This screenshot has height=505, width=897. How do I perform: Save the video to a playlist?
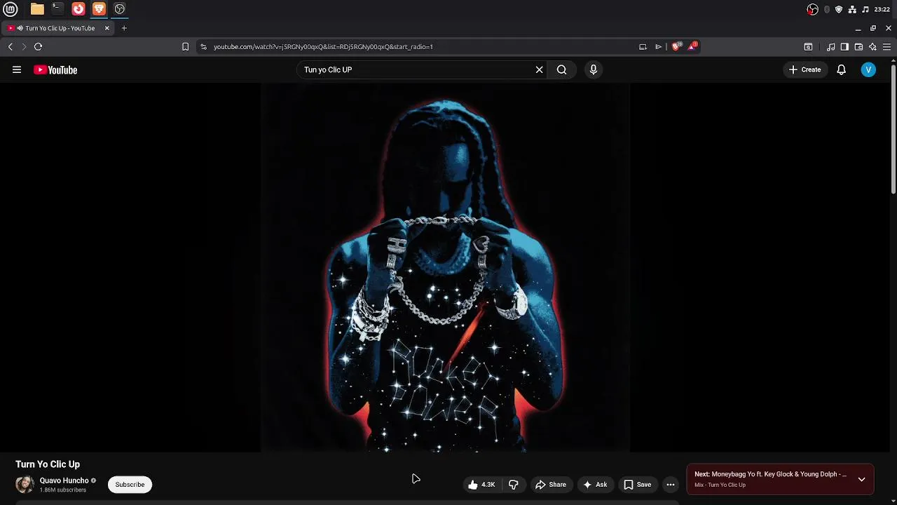click(638, 485)
